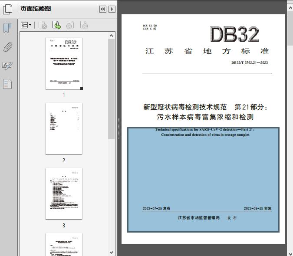Viewport: 293px width, 256px height.
Task: Click the panel splitter grip handle
Action: pyautogui.click(x=119, y=129)
